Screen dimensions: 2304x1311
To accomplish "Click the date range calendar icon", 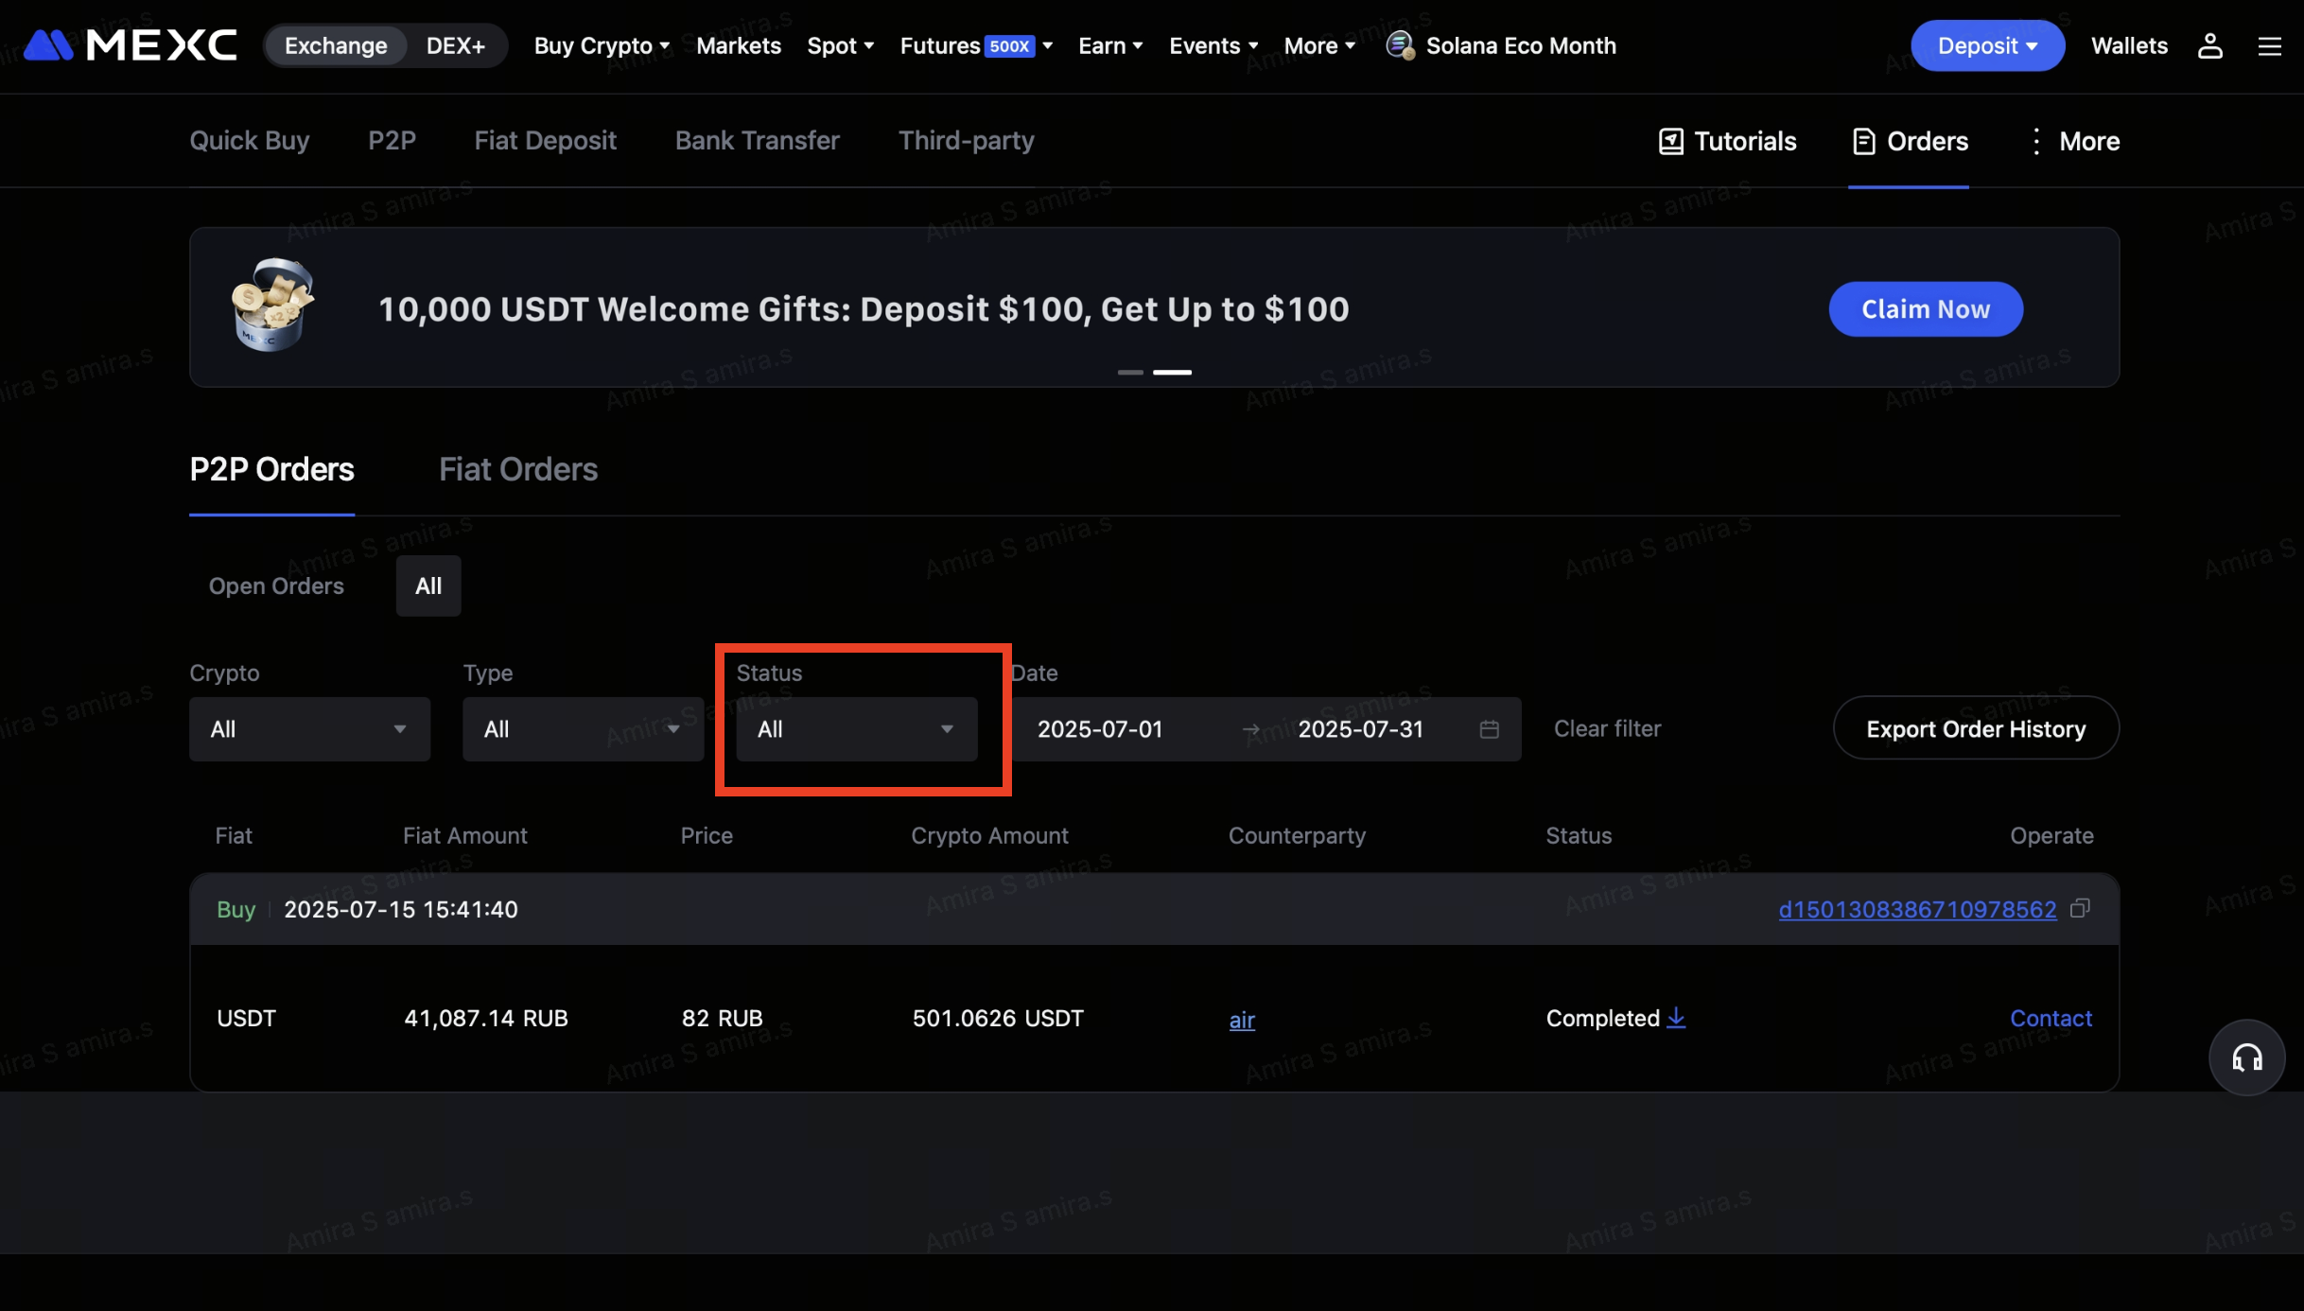I will coord(1489,729).
